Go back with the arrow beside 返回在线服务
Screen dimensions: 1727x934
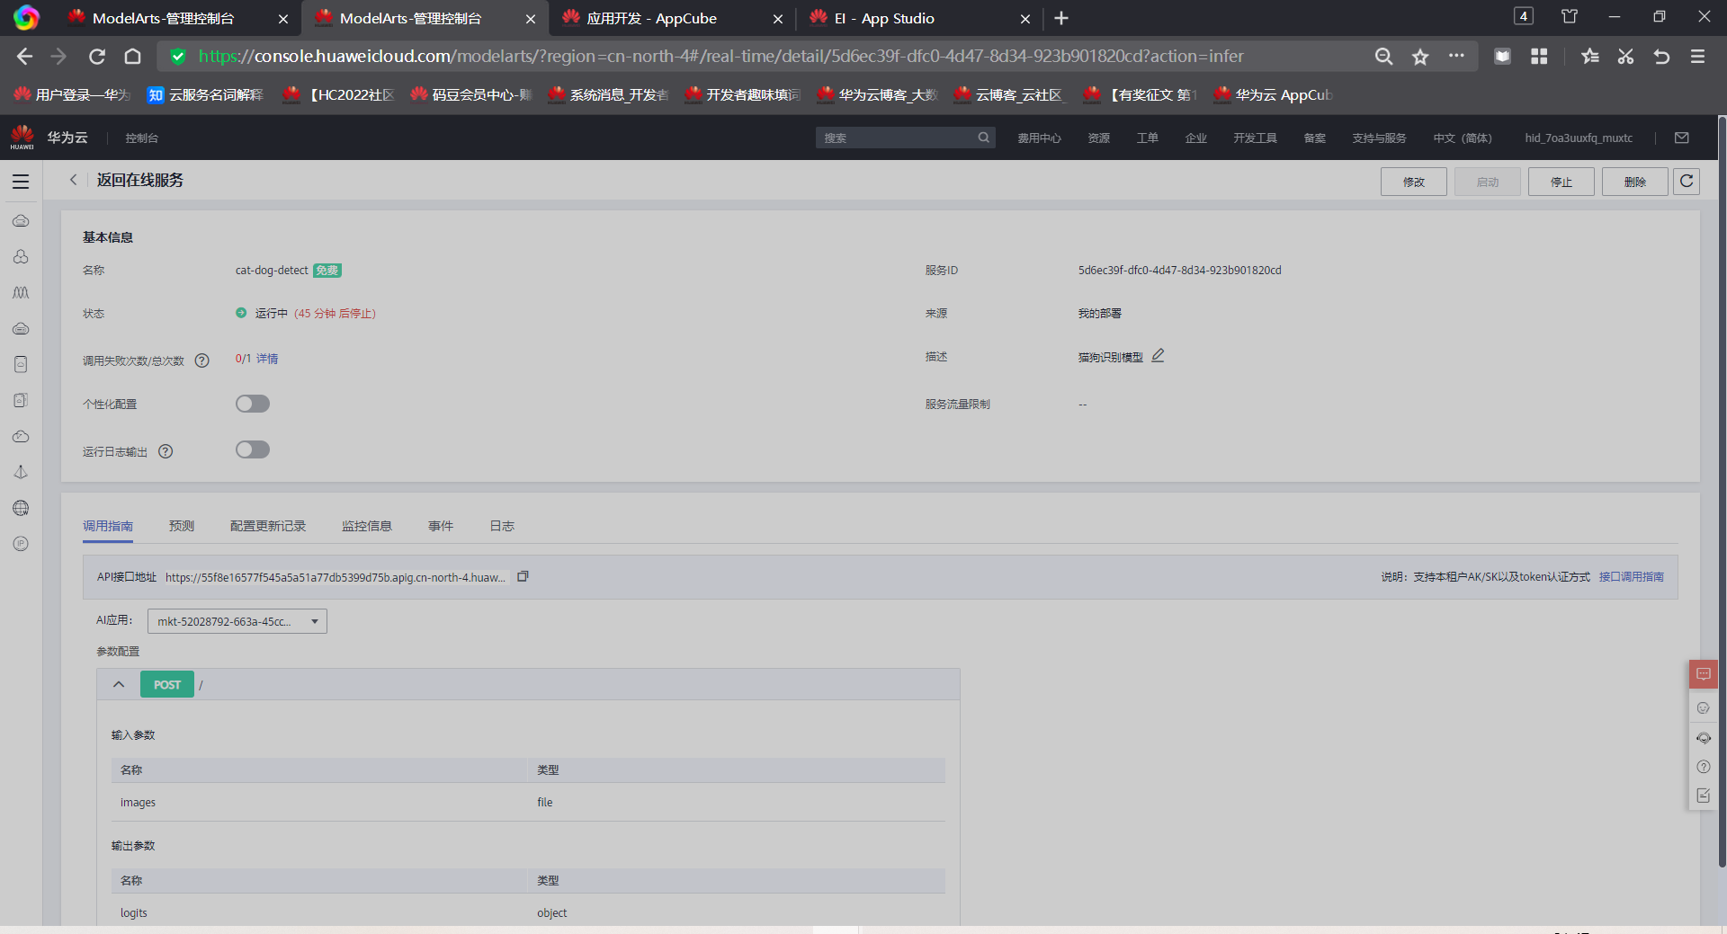(x=74, y=180)
